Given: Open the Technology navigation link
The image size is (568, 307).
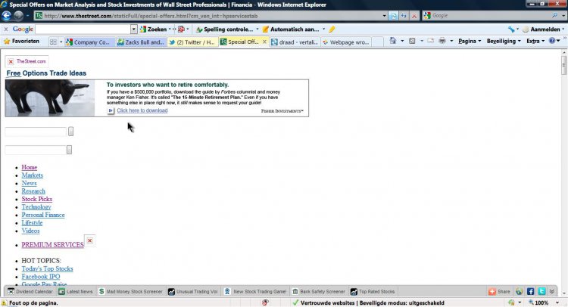Looking at the screenshot, I should (x=36, y=207).
